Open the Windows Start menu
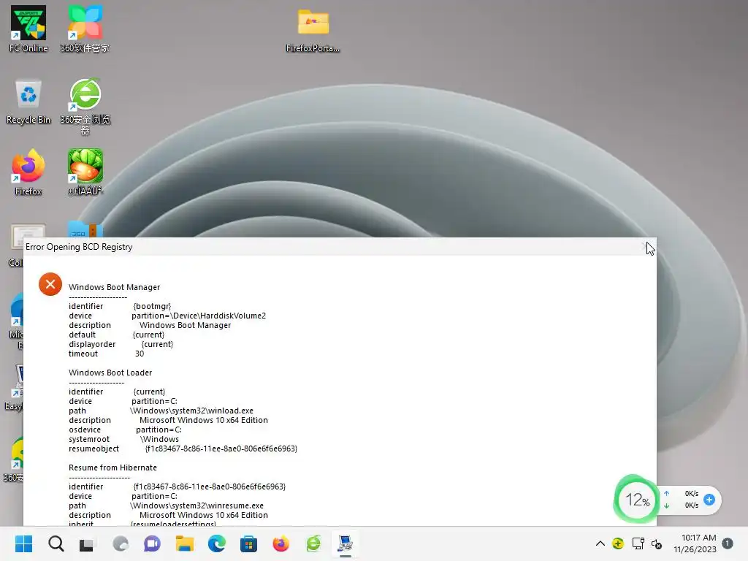The image size is (748, 561). pyautogui.click(x=23, y=543)
